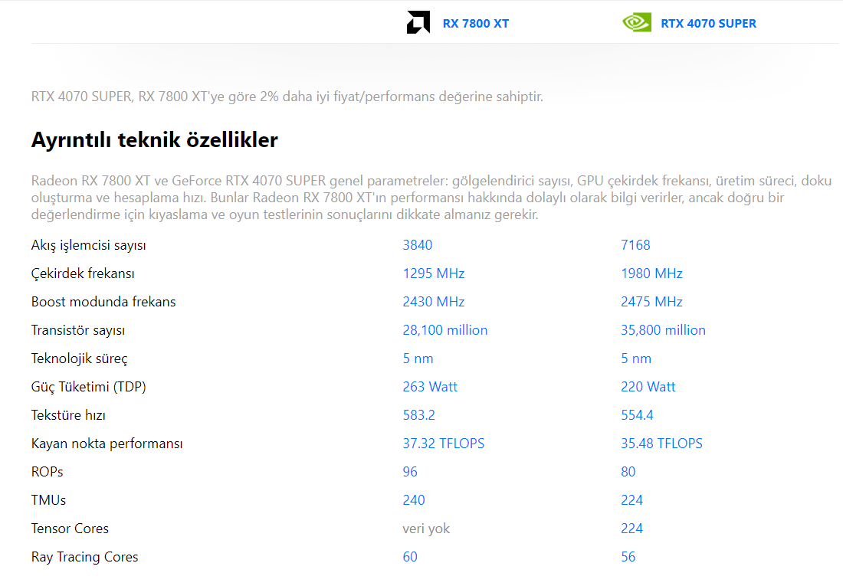Click the price/performance sentence starting "RTX 4070 SUPER, RX 7800 XT'ye göre"
The image size is (843, 586).
pos(287,97)
